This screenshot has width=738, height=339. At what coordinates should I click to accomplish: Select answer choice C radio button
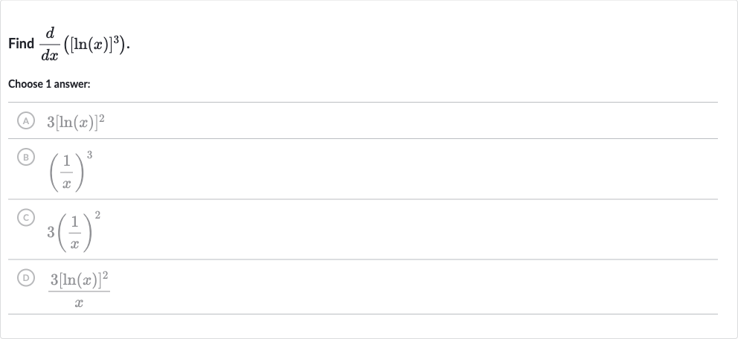point(26,218)
